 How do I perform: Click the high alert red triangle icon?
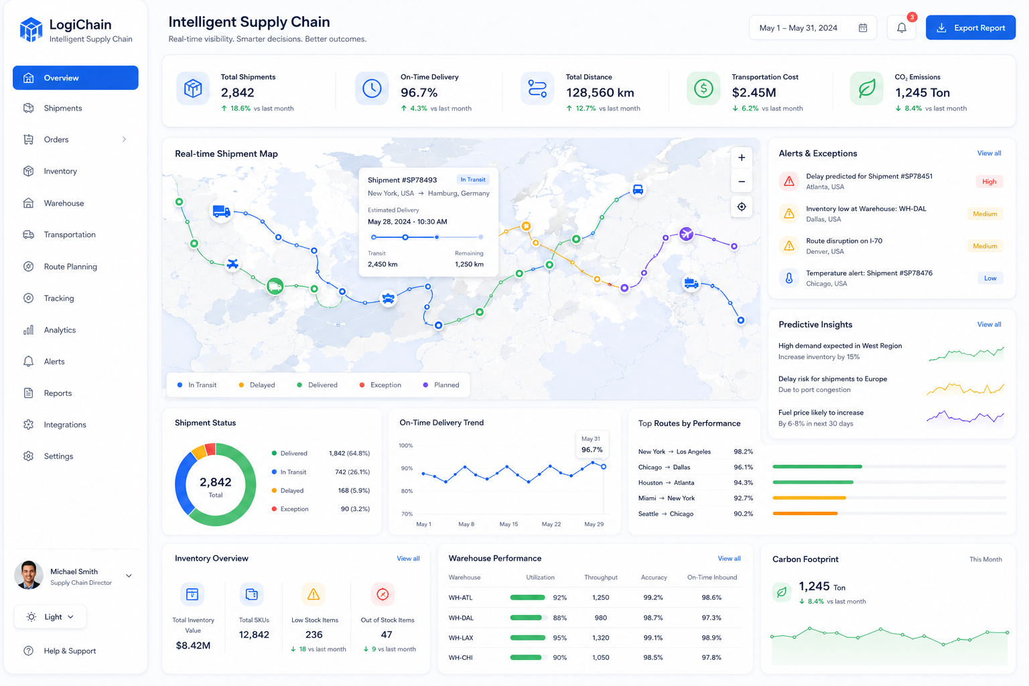789,182
